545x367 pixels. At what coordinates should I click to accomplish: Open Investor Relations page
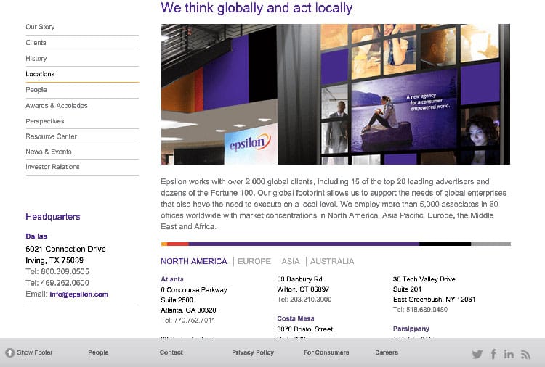point(52,167)
